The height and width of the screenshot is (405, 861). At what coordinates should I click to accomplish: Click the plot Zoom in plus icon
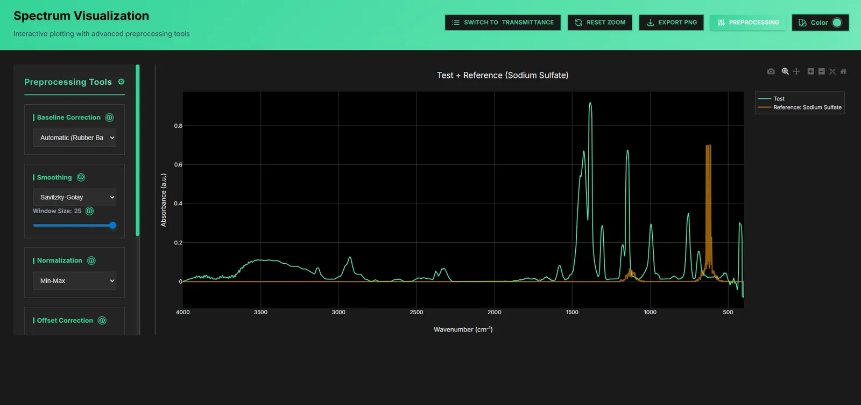click(x=810, y=71)
